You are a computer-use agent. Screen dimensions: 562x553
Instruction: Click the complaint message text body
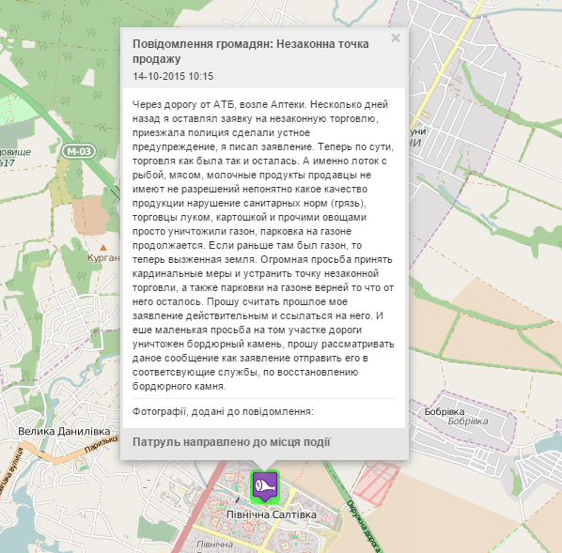tap(263, 245)
